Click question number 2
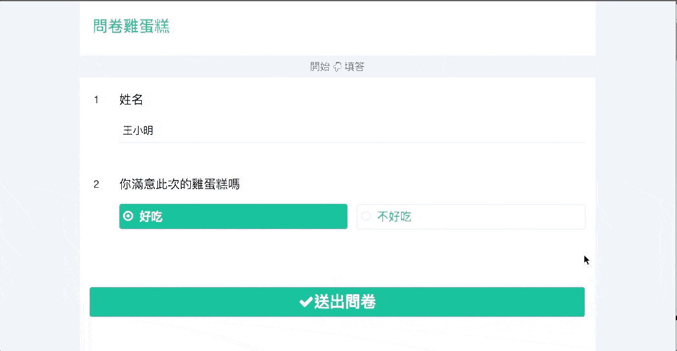Screen dimensions: 677x351 click(96, 185)
